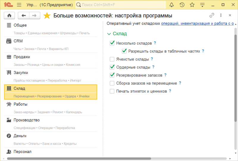Toggle Резервирование запасов checkbox
The height and width of the screenshot is (161, 238).
pyautogui.click(x=112, y=75)
